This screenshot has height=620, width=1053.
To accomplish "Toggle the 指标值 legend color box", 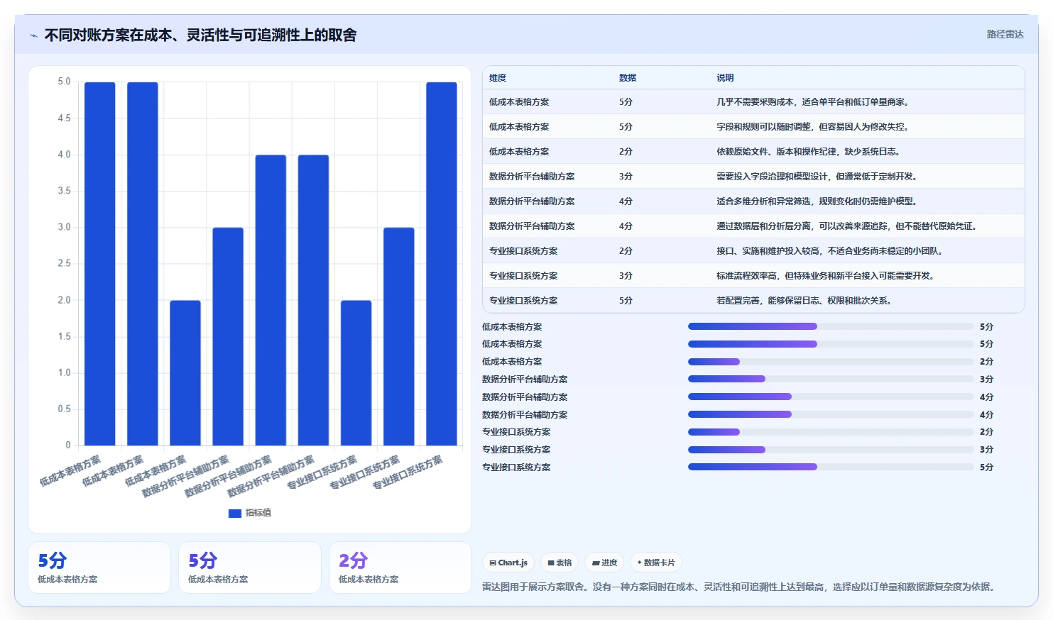I will coord(235,513).
